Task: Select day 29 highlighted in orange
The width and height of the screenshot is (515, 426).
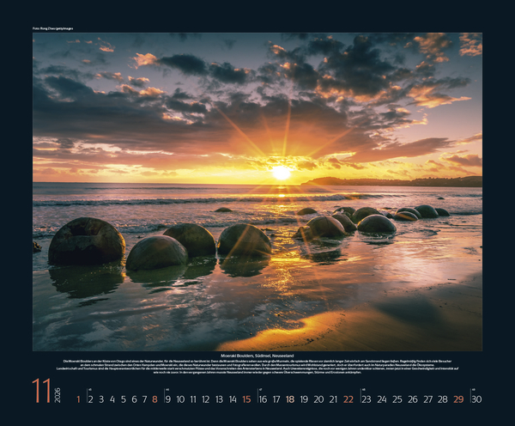Action: (458, 399)
